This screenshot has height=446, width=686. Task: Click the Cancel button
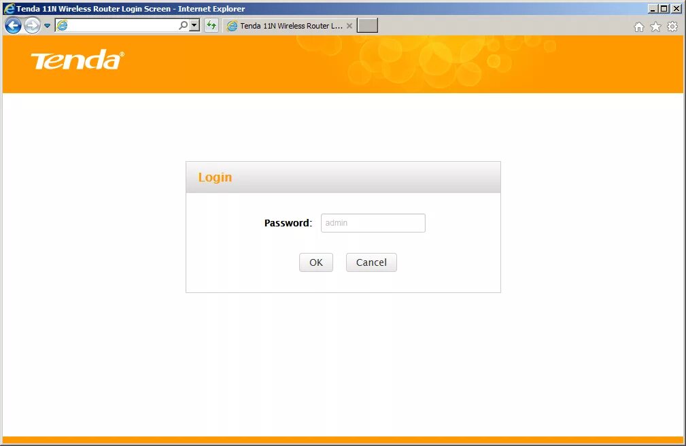click(371, 262)
